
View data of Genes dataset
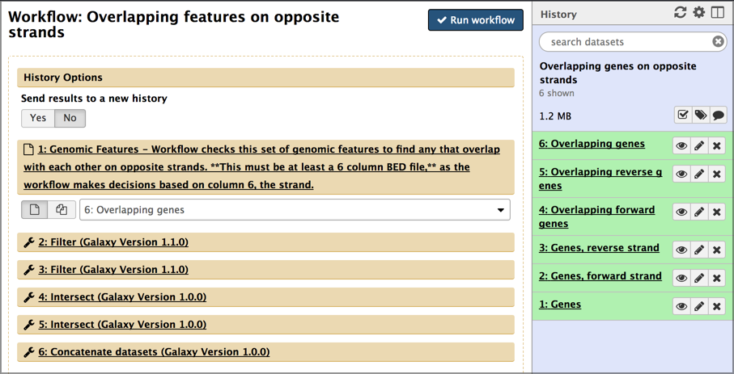coord(681,306)
